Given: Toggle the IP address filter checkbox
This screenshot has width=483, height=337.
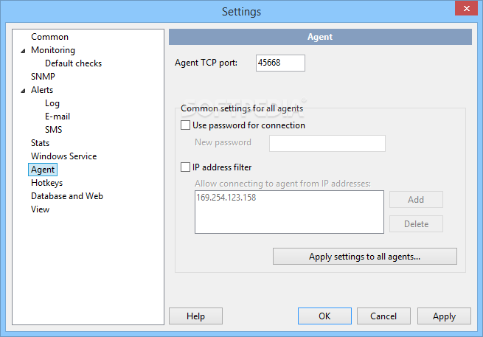Looking at the screenshot, I should tap(185, 167).
